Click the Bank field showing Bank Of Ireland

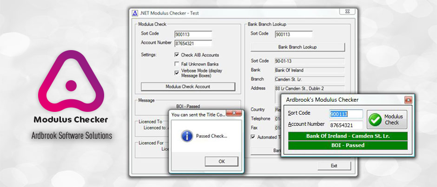310,70
